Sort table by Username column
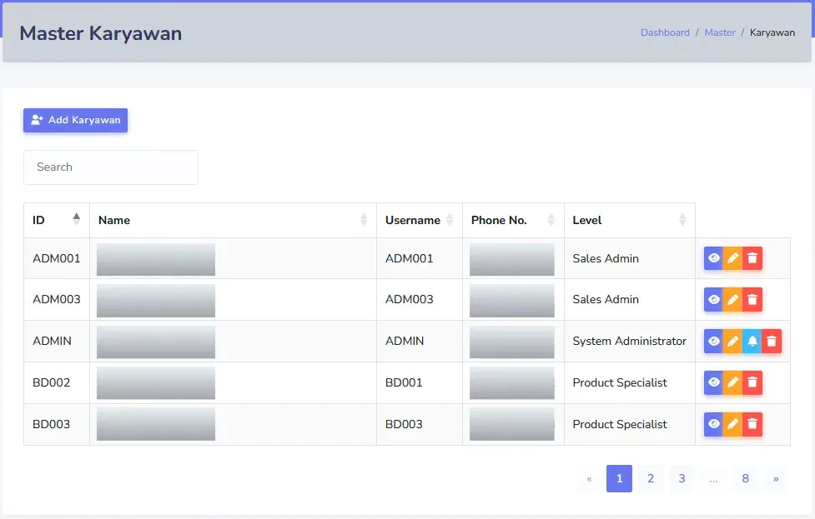The width and height of the screenshot is (815, 519). (420, 220)
